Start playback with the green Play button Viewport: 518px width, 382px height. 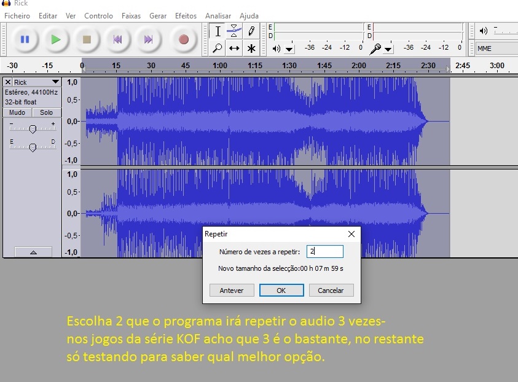[x=56, y=39]
